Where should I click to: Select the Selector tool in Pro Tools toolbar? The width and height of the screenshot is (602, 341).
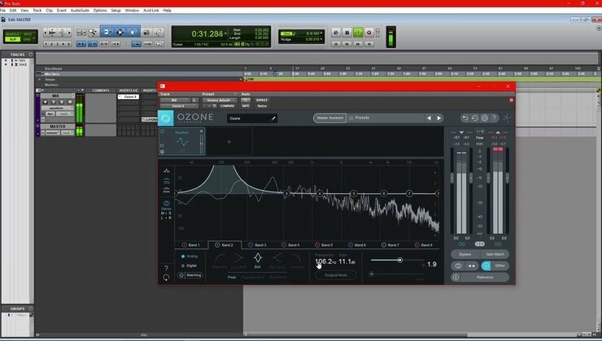(120, 32)
